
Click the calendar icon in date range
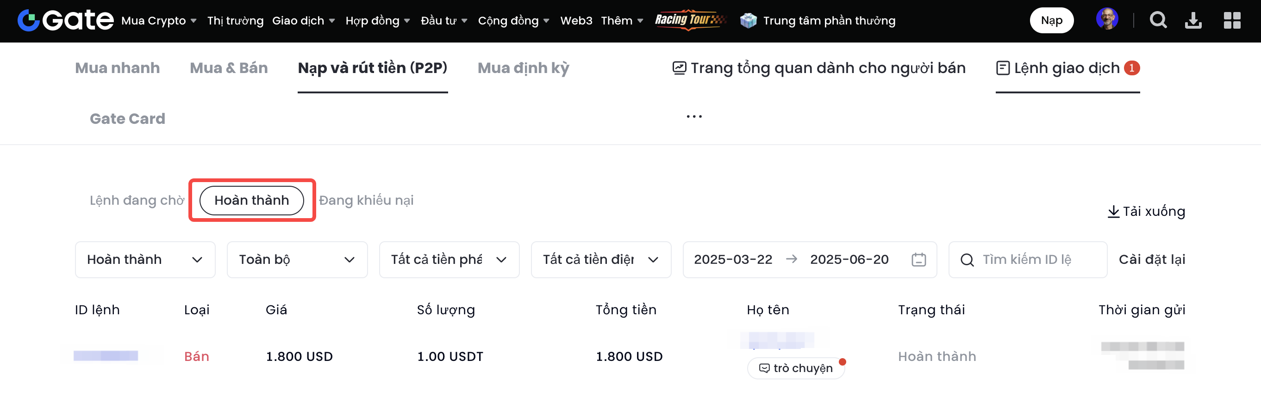click(918, 259)
